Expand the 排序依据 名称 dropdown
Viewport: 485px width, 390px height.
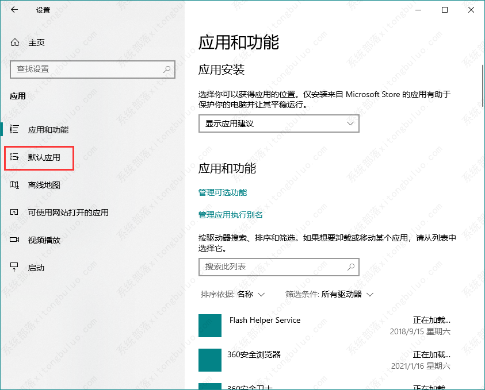pos(232,294)
